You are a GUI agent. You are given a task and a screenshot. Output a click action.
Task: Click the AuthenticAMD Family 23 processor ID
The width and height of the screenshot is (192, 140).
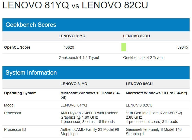click(x=89, y=132)
